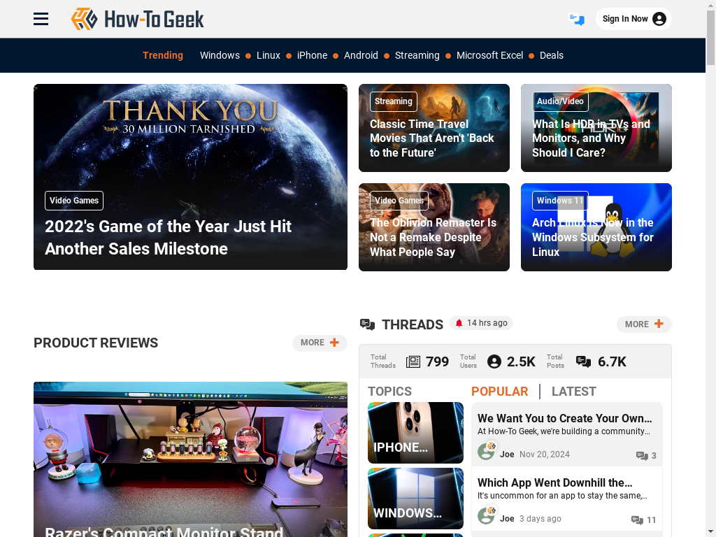Viewport: 716px width, 537px height.
Task: Open the 2022's Game of the Year article
Action: (x=168, y=238)
